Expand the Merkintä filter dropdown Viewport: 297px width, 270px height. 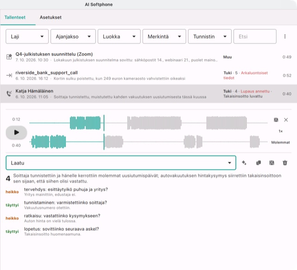click(164, 36)
